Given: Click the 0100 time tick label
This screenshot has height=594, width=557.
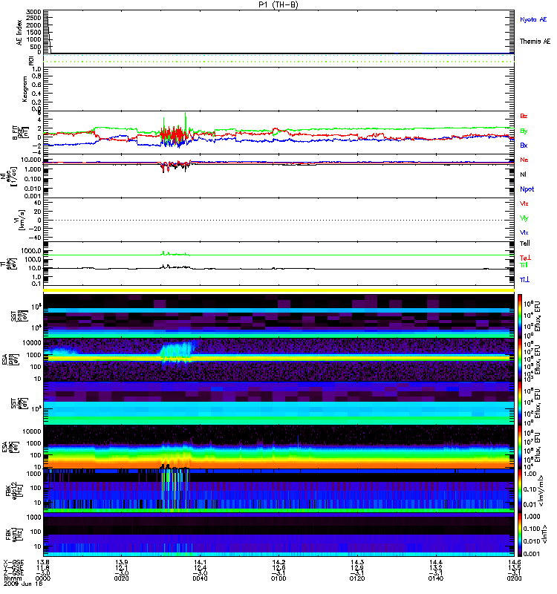Looking at the screenshot, I should tap(278, 578).
